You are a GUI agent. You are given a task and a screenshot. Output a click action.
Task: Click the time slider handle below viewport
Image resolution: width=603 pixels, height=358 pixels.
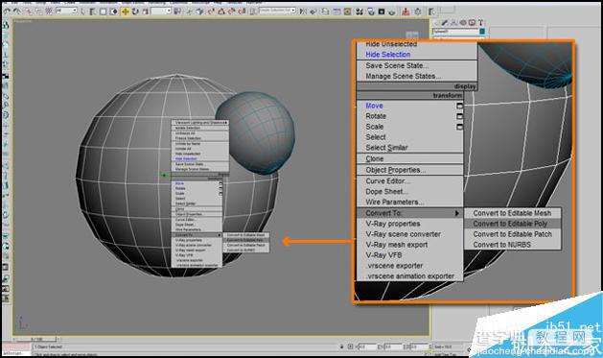coord(35,339)
